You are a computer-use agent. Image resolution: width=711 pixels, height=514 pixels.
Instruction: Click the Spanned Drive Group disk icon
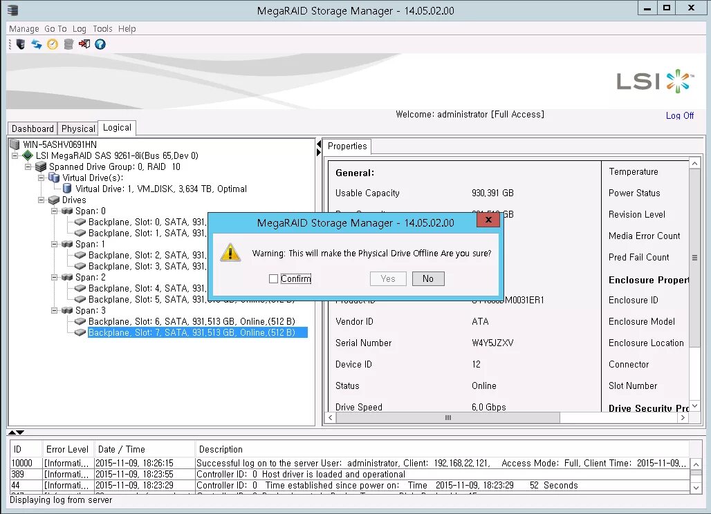[x=41, y=166]
